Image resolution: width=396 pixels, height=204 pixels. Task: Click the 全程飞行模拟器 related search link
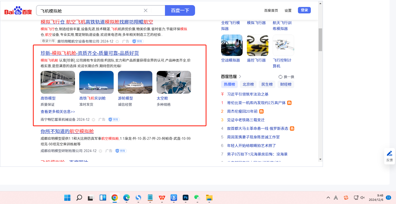231,26
